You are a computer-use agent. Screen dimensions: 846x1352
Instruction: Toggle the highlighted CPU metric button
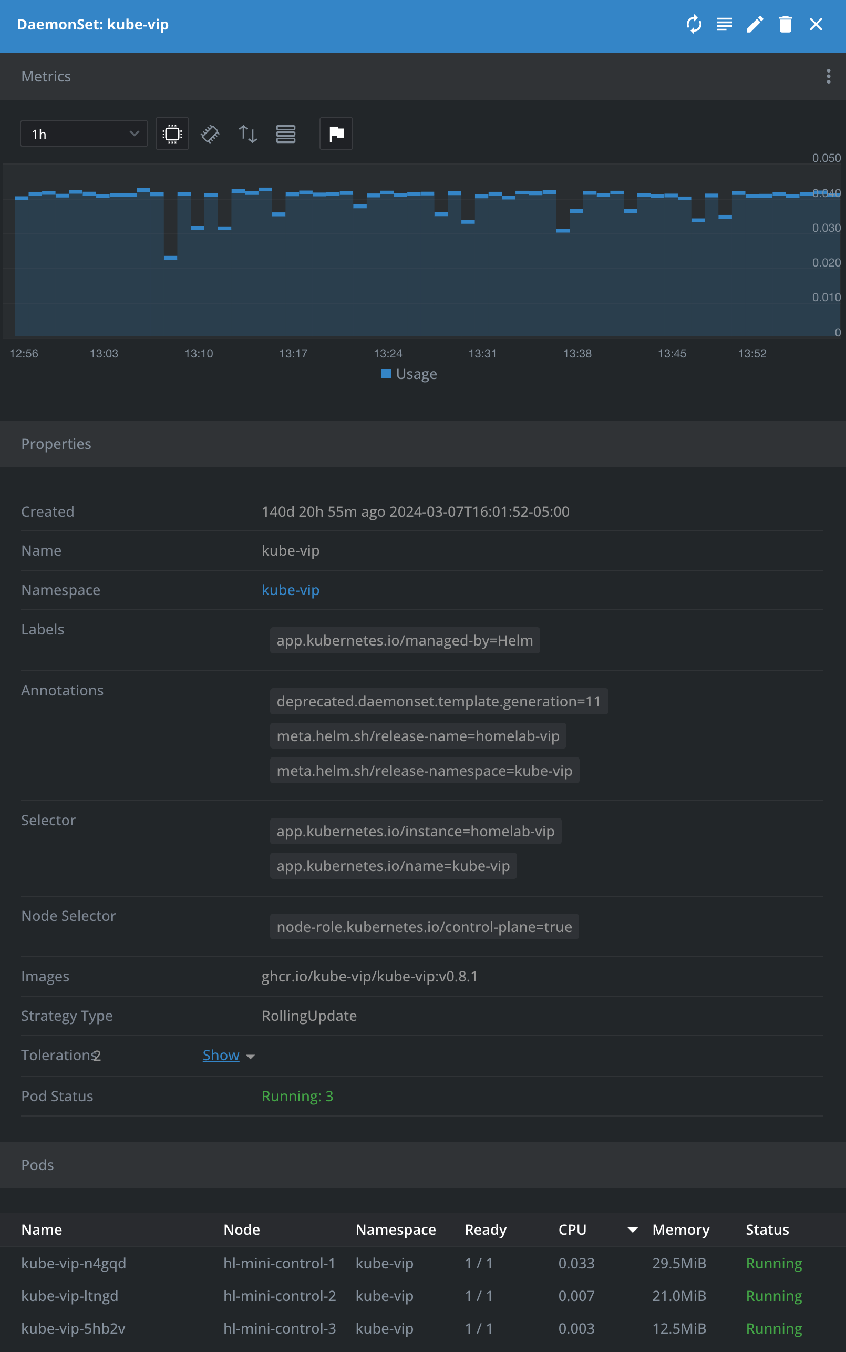point(172,133)
